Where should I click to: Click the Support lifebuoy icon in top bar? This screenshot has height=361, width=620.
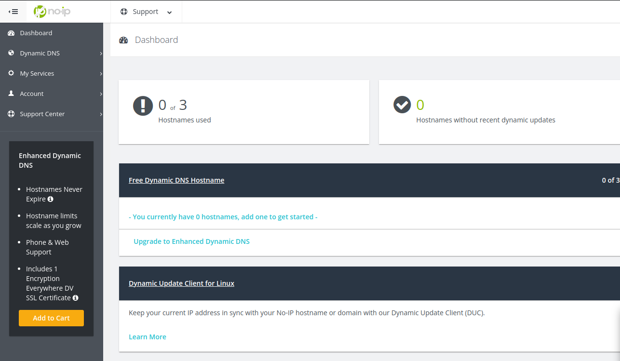point(124,12)
